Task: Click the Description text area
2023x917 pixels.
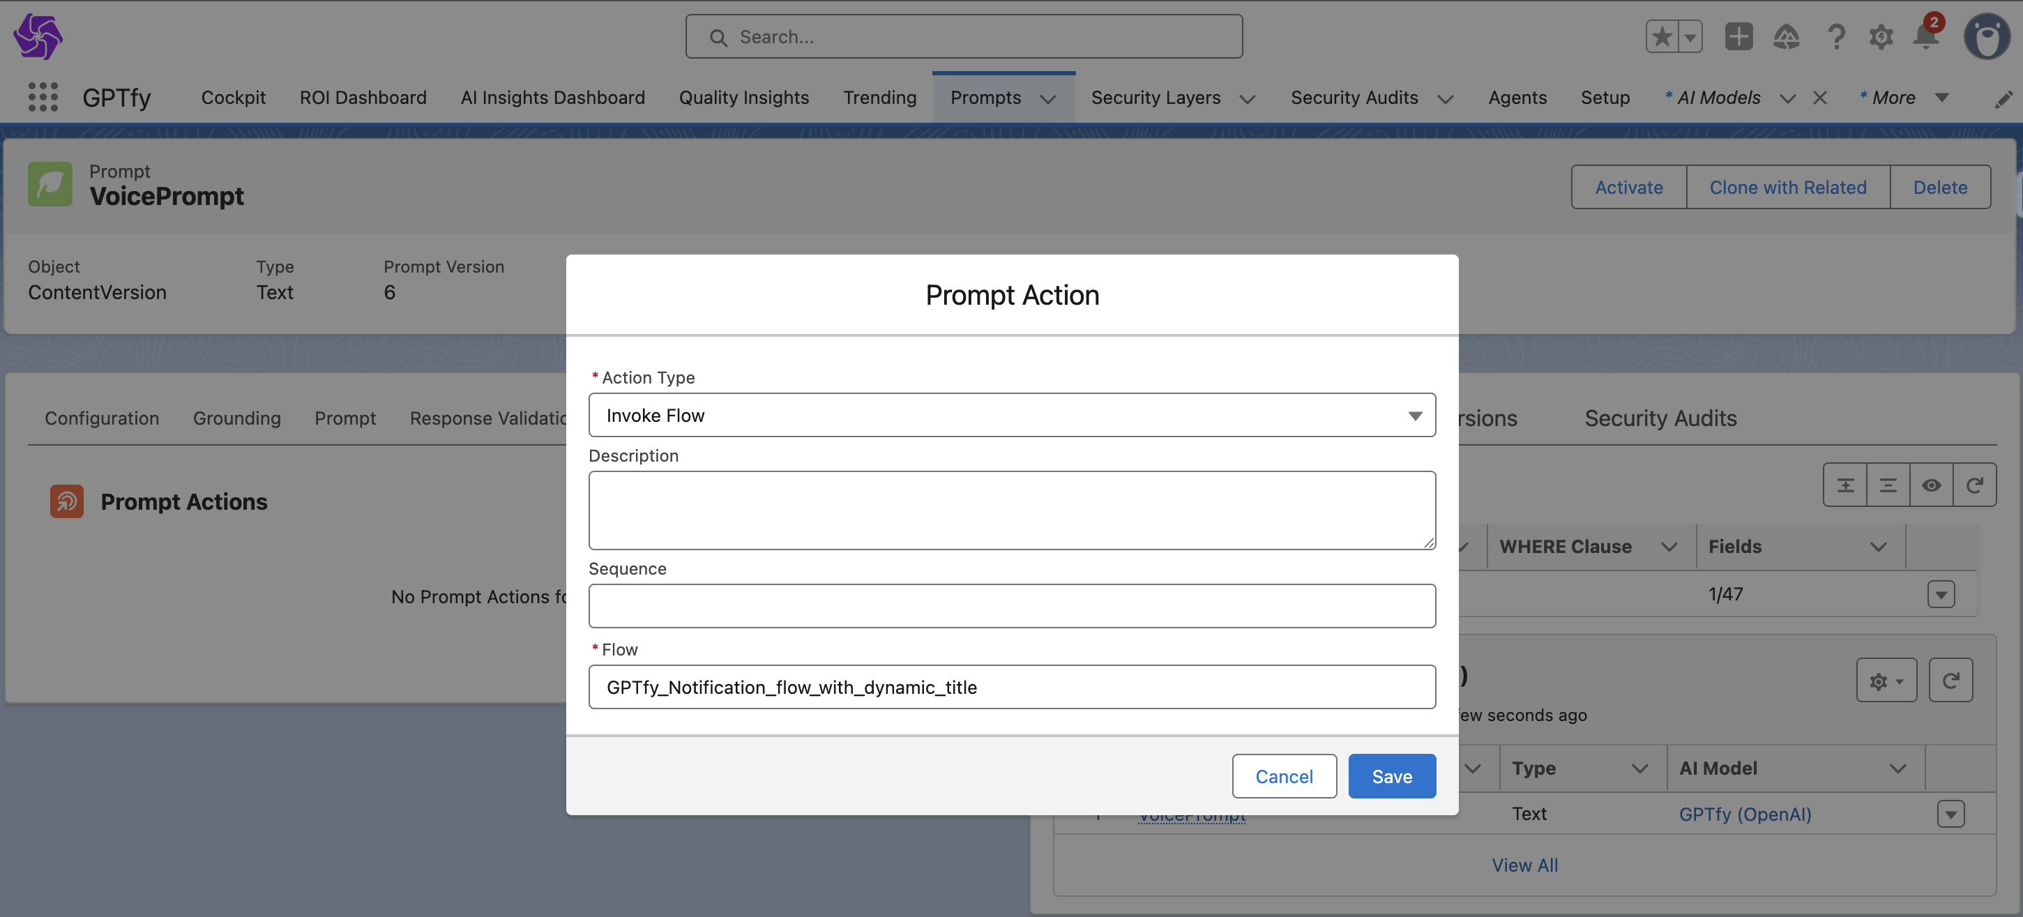Action: tap(1011, 510)
